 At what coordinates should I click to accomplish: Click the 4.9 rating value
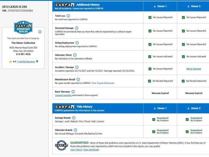(15, 62)
